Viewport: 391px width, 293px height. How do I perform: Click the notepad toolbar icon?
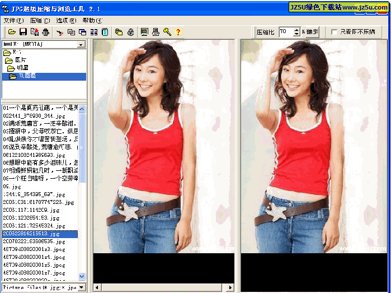click(105, 32)
